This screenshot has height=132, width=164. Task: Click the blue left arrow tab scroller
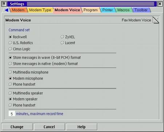(x=7, y=10)
